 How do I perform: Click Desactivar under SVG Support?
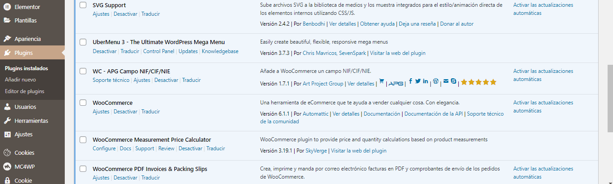pyautogui.click(x=125, y=14)
